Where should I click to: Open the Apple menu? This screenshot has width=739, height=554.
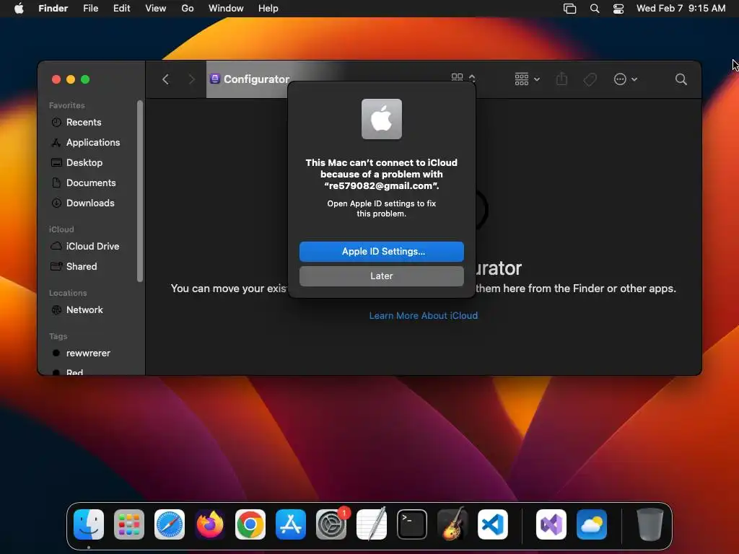(x=19, y=9)
